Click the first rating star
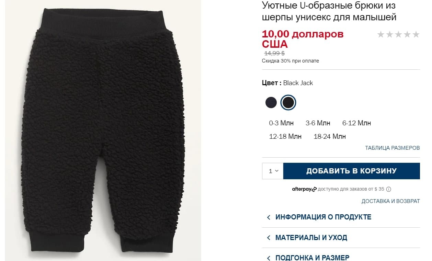 point(381,34)
